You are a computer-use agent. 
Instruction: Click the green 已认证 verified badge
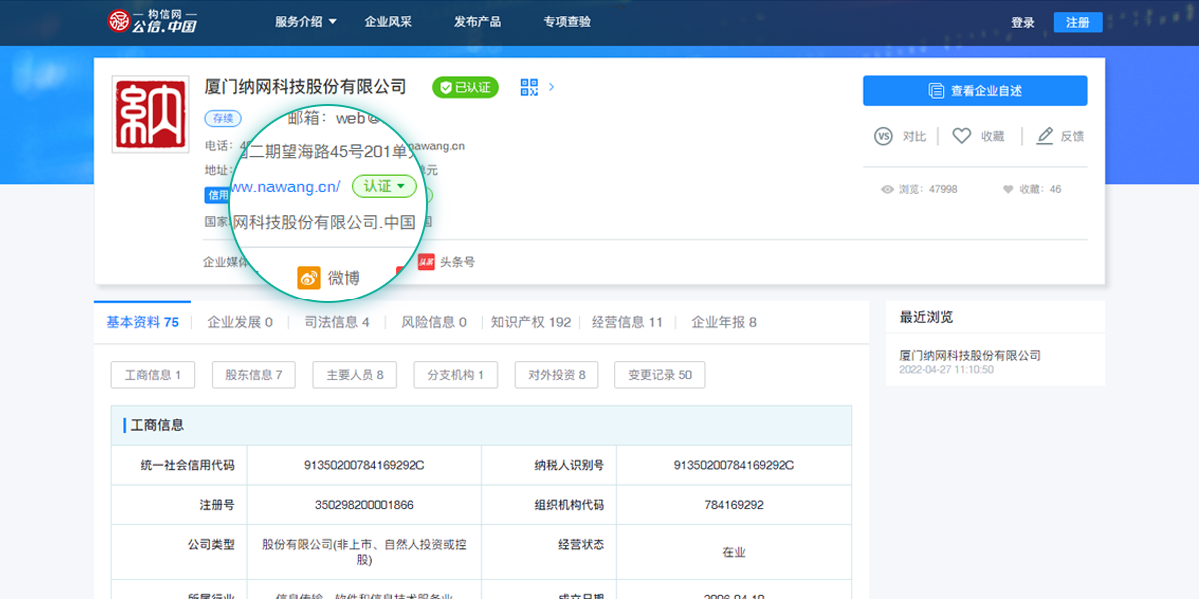(465, 87)
